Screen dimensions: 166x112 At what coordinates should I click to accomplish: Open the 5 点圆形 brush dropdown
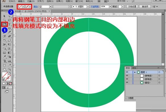pos(88,7)
